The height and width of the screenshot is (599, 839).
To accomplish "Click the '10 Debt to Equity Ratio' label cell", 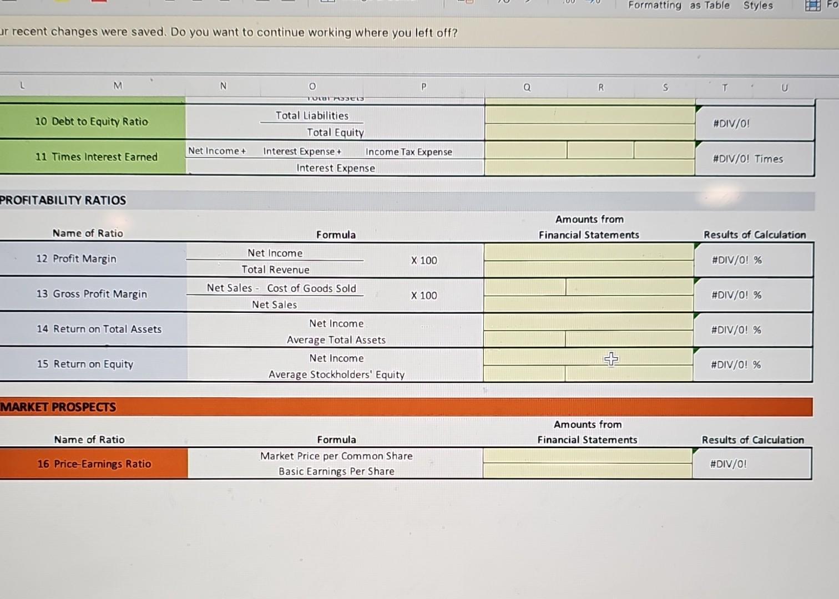I will coord(92,121).
